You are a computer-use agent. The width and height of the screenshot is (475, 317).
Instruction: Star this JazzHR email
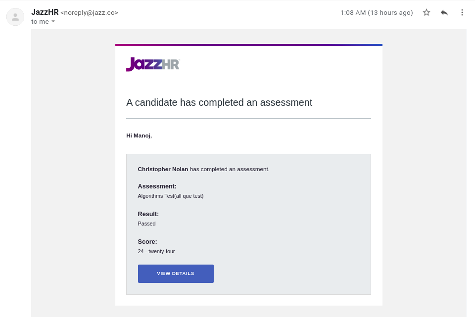tap(427, 12)
